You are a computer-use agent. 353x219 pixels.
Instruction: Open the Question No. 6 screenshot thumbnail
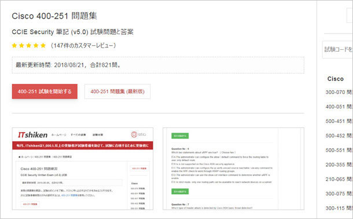(233, 169)
